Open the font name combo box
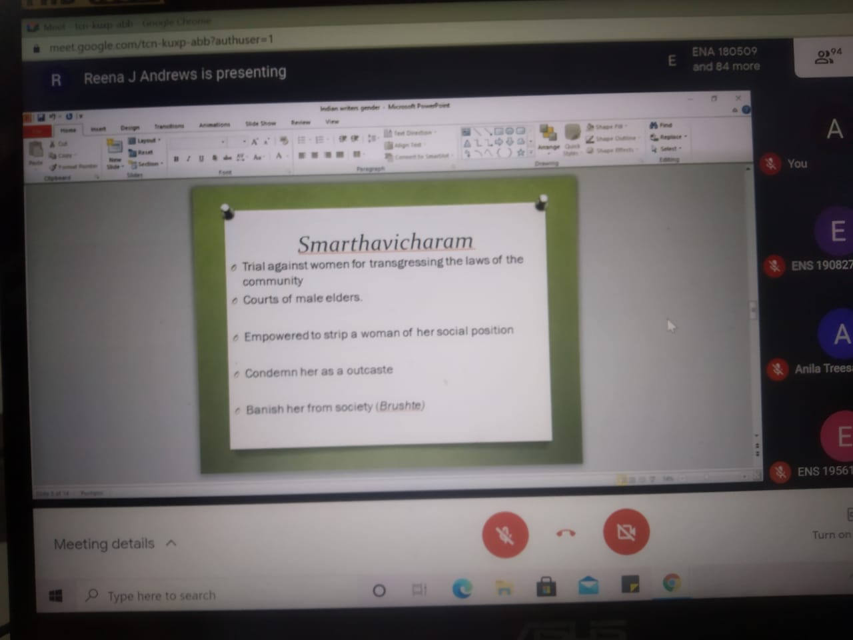Screen dimensions: 853x640 pos(198,142)
